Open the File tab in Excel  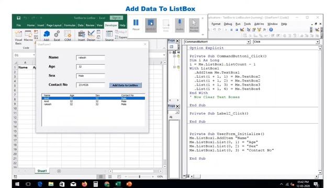[x=19, y=26]
